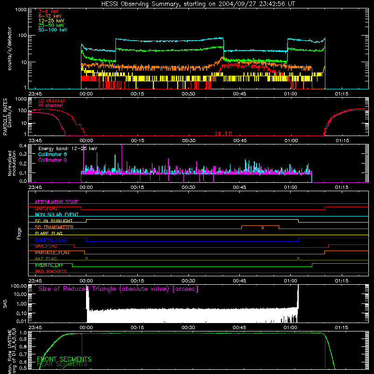Viewport: 374px width, 374px height.
Task: Click the 0.9 value on livetime y-axis
Action: click(23, 338)
